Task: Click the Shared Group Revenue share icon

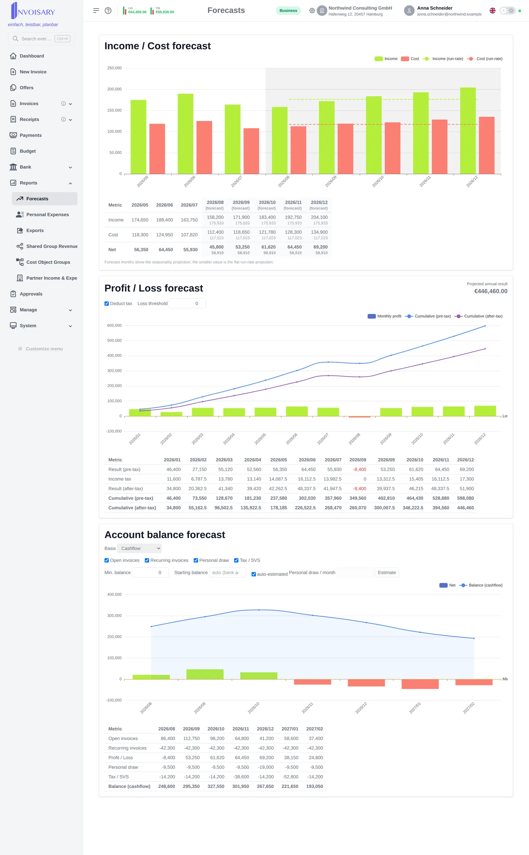Action: pos(20,246)
